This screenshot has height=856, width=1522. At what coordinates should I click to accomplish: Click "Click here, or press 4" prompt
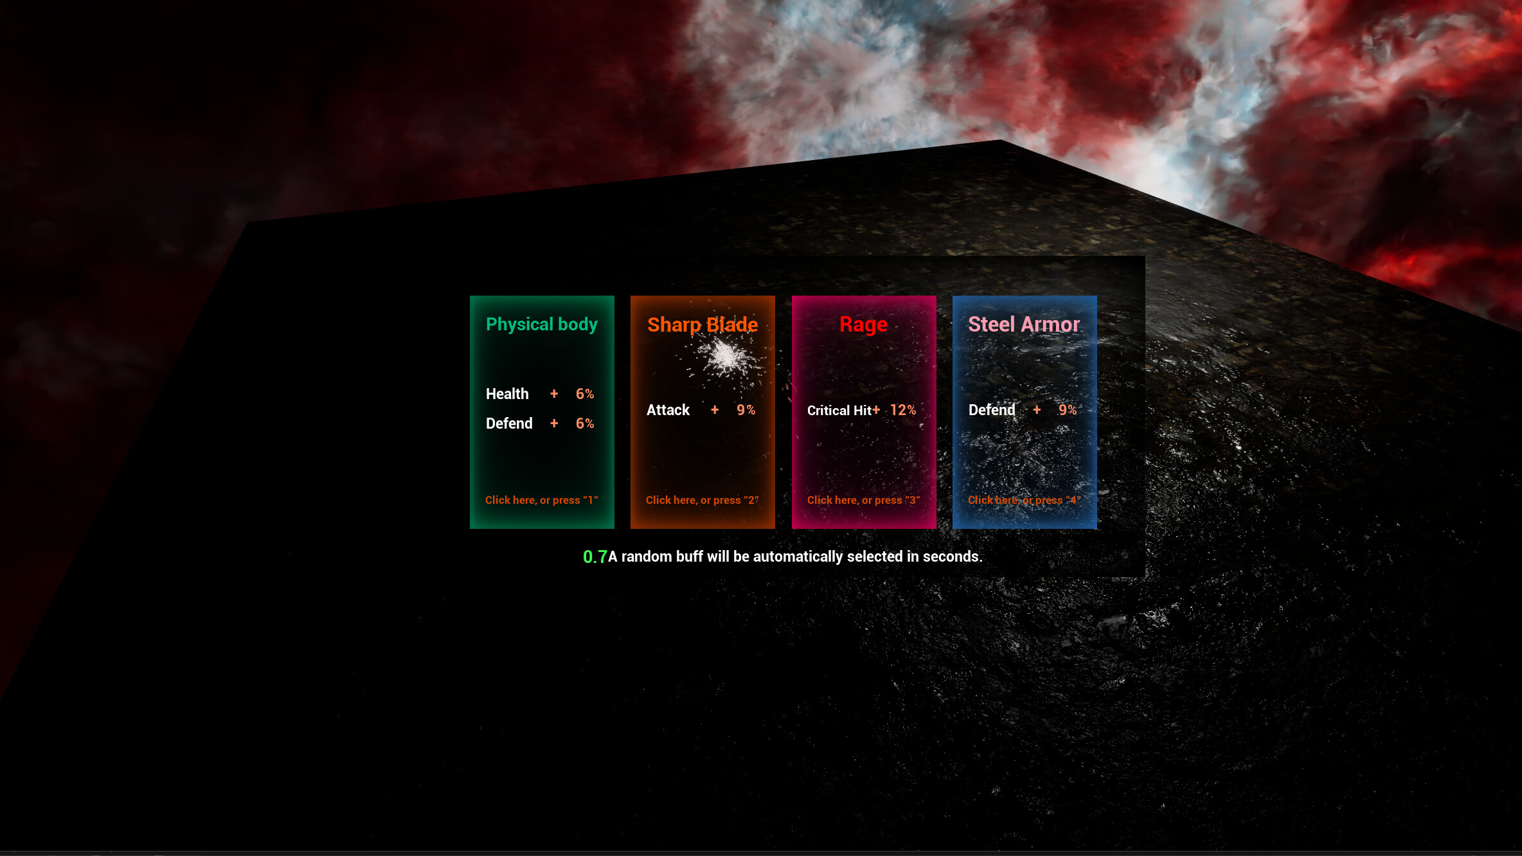point(1025,500)
